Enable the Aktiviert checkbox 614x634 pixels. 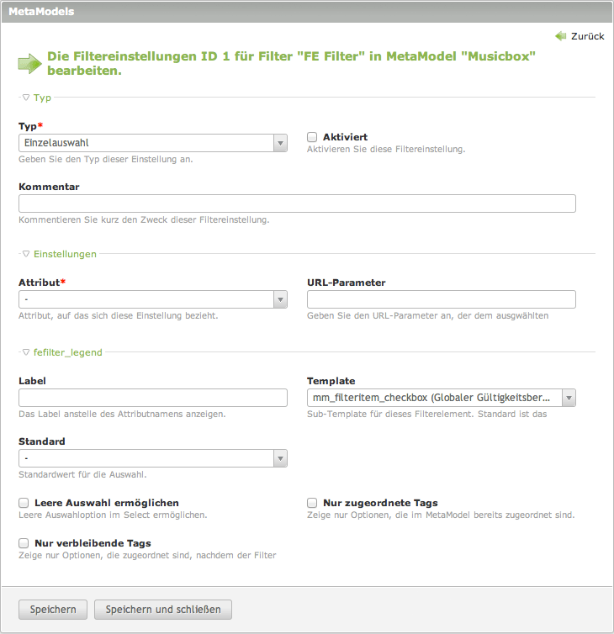[312, 137]
